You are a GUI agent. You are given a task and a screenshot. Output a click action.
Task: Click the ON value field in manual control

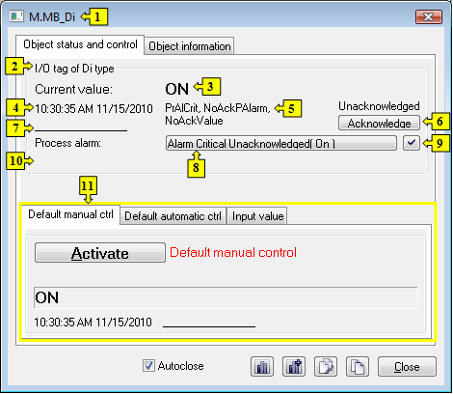click(x=226, y=297)
